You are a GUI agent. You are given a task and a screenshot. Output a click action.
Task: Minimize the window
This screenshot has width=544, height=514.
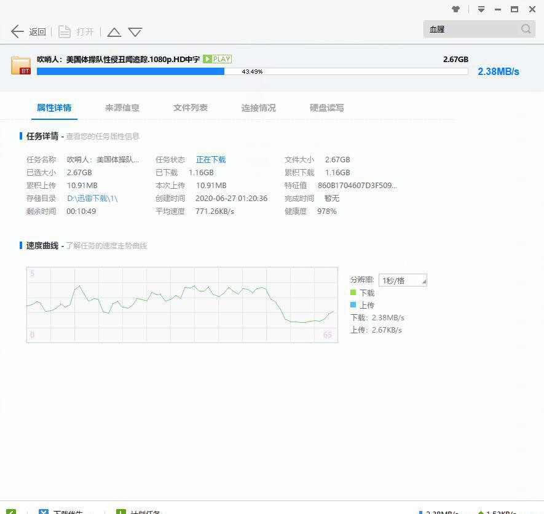[498, 10]
